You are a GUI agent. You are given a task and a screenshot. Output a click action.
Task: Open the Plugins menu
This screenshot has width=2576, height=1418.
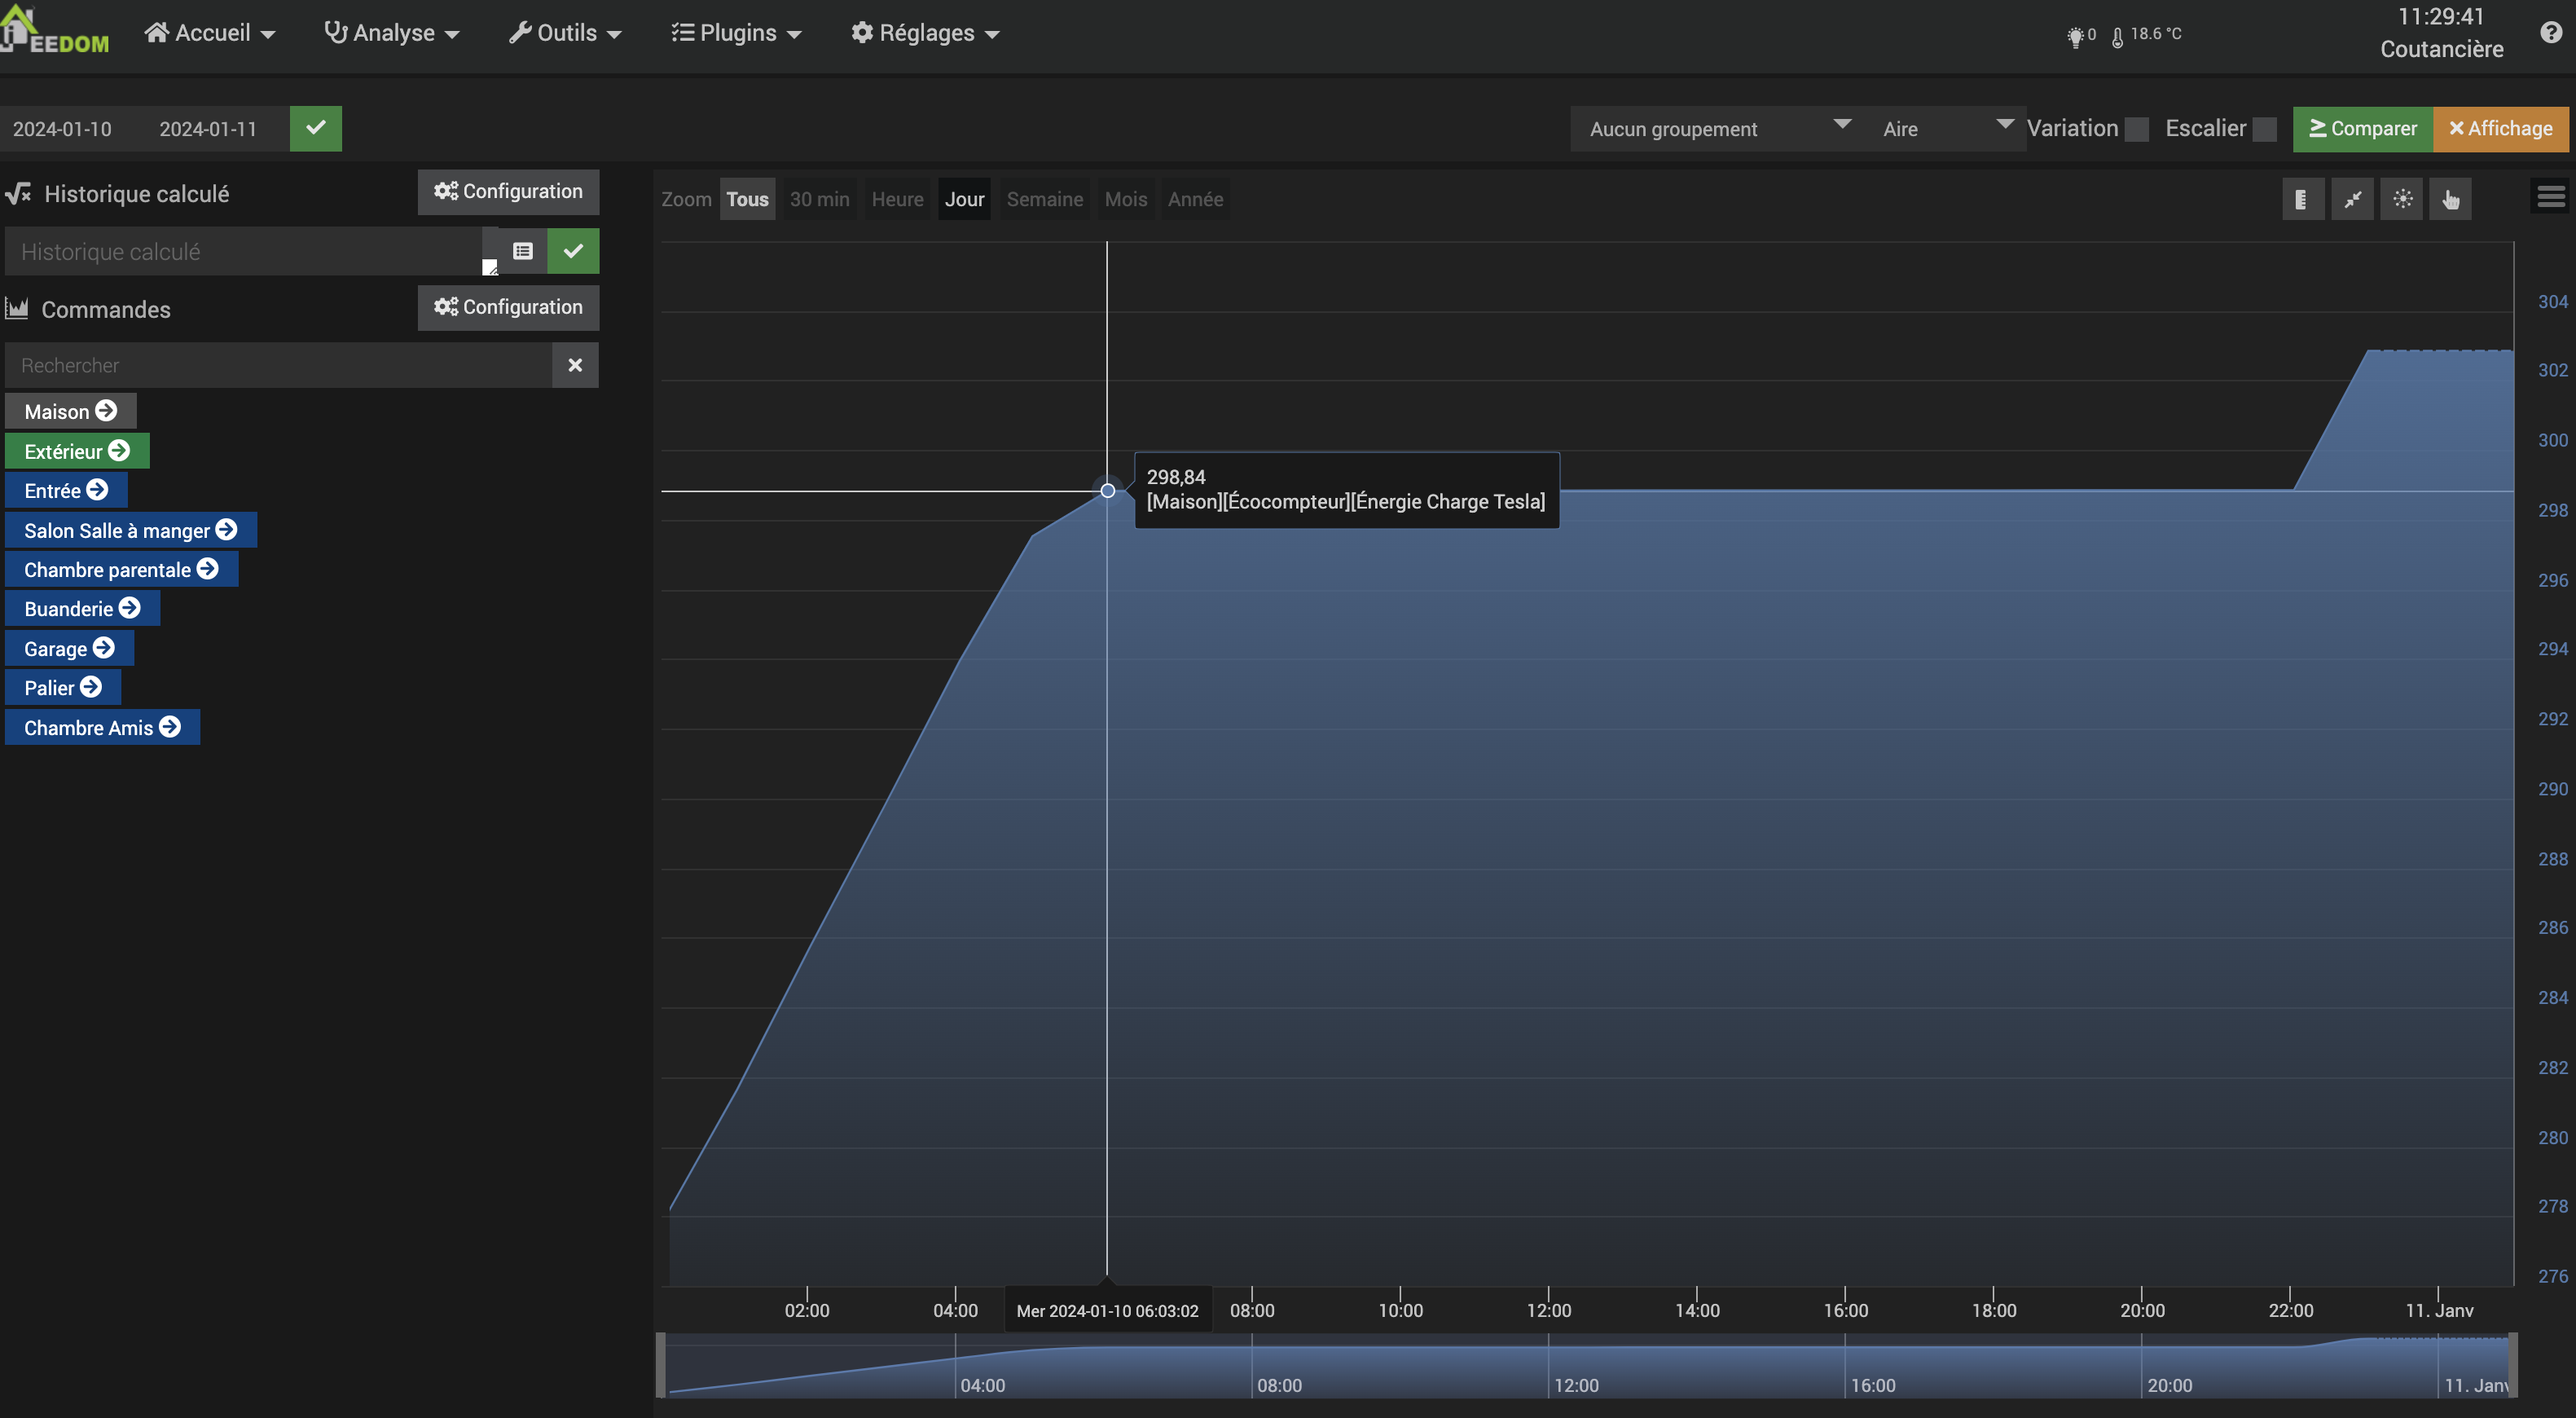736,33
